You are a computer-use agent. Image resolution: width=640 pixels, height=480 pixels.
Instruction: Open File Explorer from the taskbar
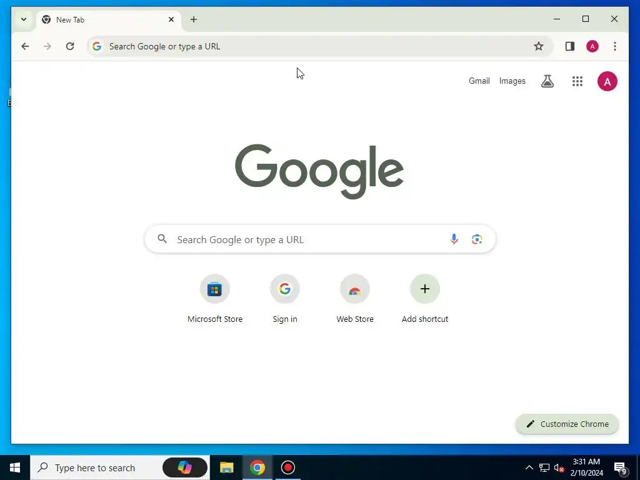[226, 467]
